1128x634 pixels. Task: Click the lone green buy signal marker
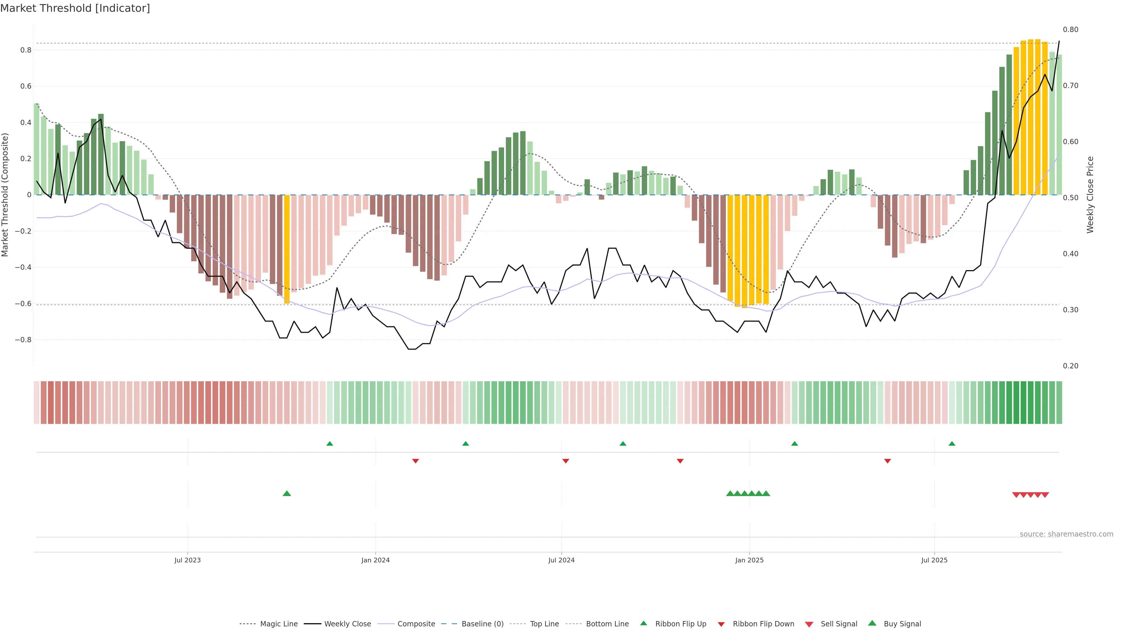(x=287, y=493)
